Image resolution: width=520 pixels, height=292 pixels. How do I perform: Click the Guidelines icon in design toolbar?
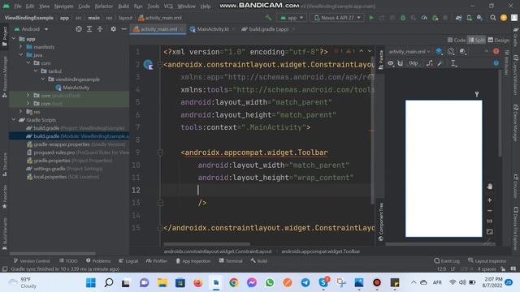pyautogui.click(x=453, y=63)
